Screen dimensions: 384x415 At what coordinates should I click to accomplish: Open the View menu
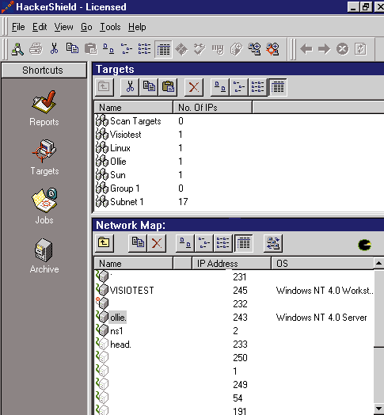(64, 27)
